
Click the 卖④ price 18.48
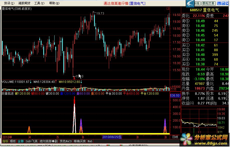click(x=200, y=26)
